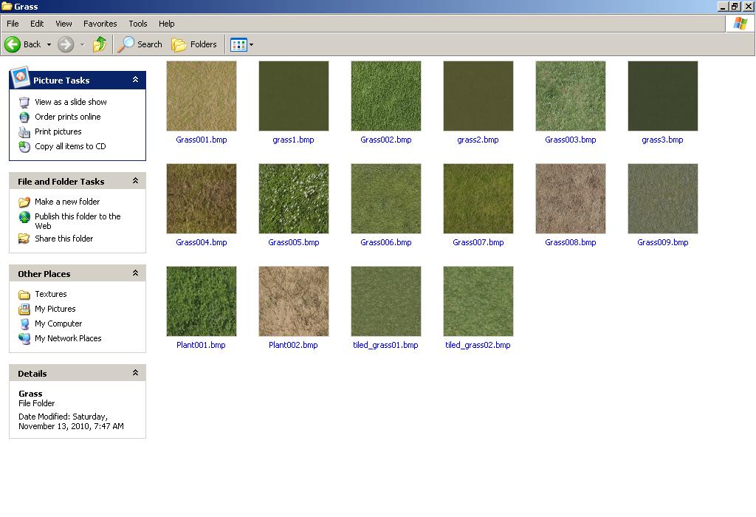
Task: Click the Grass folder title bar icon
Action: pos(6,6)
